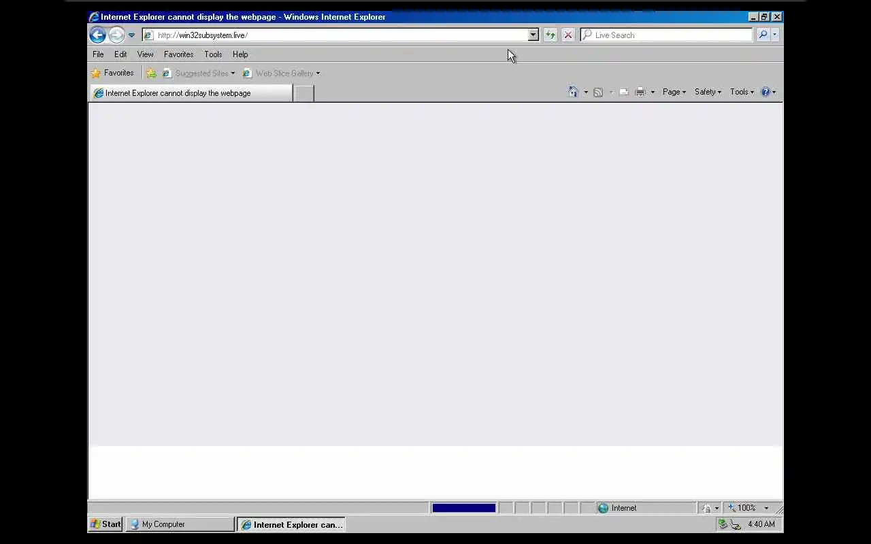
Task: Stop loading with the red X icon
Action: (x=568, y=35)
